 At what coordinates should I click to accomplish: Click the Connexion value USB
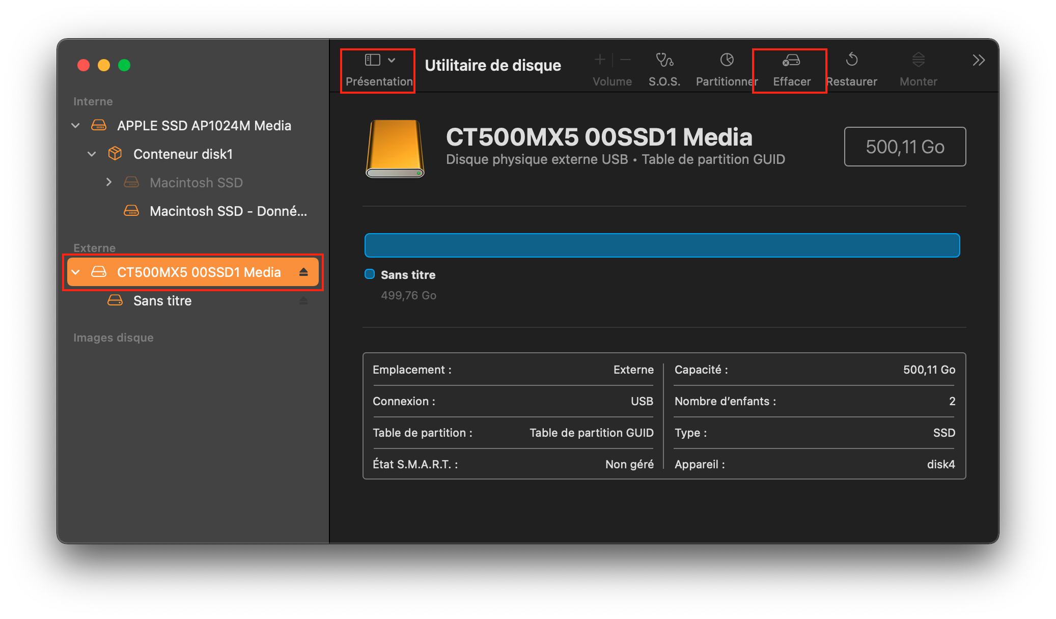pos(642,401)
